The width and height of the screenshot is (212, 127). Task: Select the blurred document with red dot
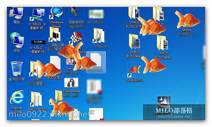[94, 87]
